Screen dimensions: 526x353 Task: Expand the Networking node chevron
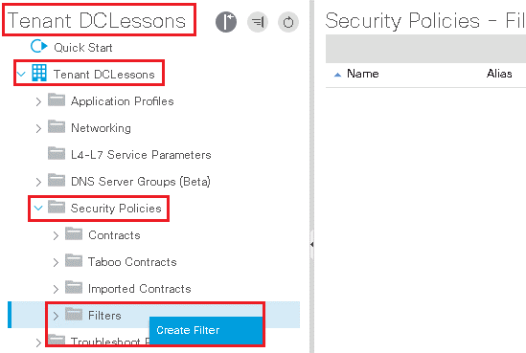point(38,128)
